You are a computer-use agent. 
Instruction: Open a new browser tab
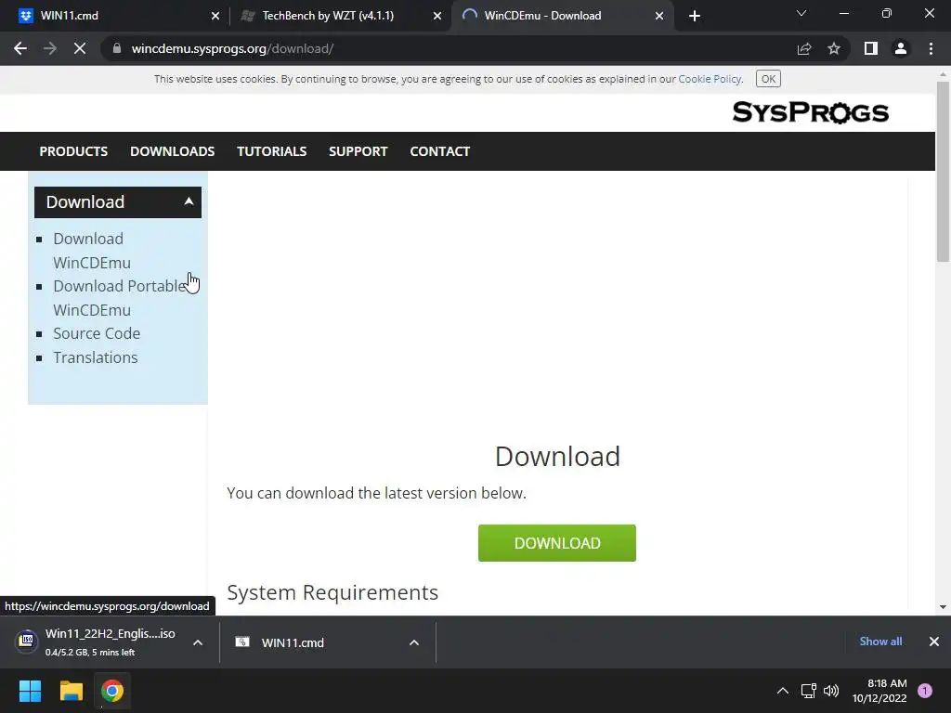(695, 16)
